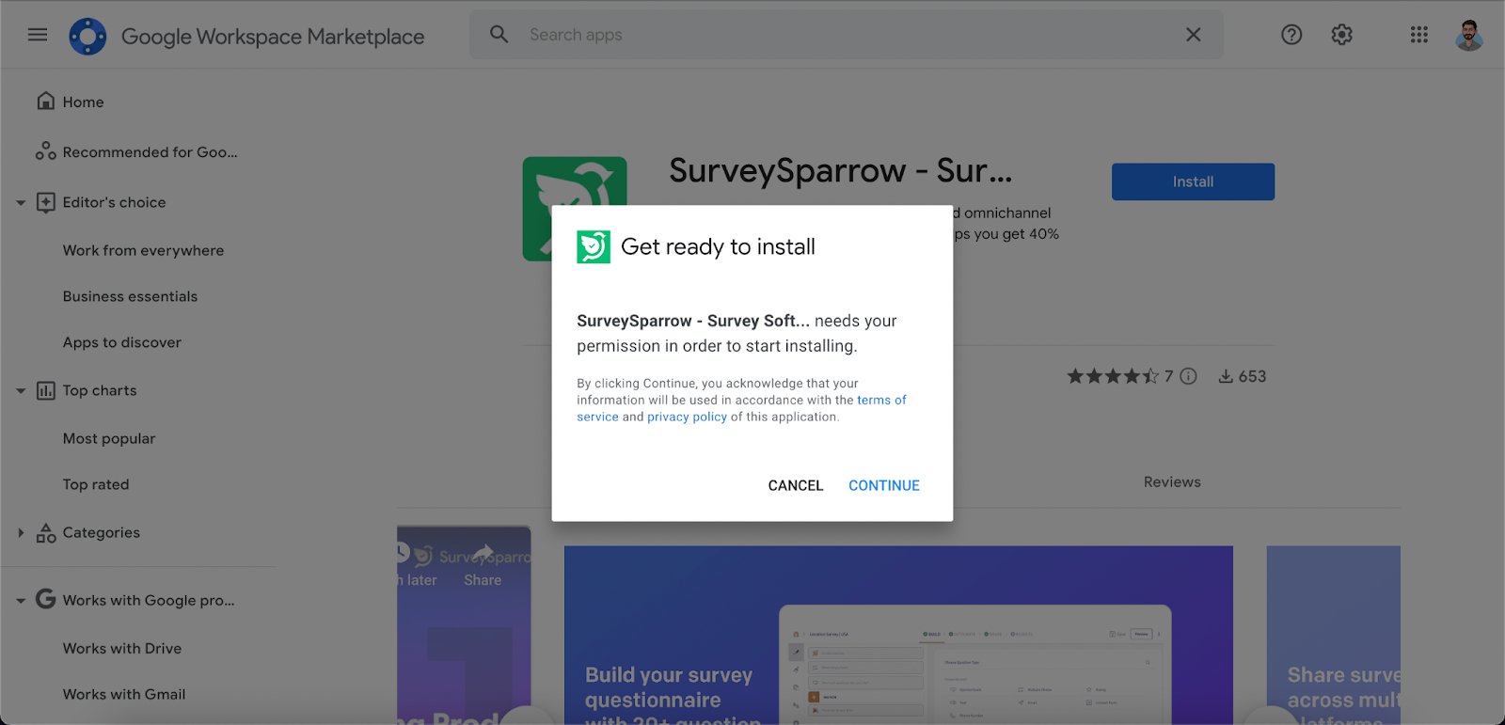
Task: Click the SurveySparrow icon in dialog
Action: click(x=594, y=247)
